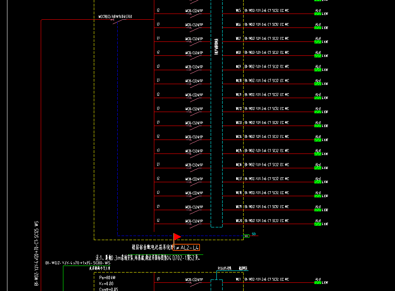Click circuit label WL10
This screenshot has width=395, height=291.
239,81
